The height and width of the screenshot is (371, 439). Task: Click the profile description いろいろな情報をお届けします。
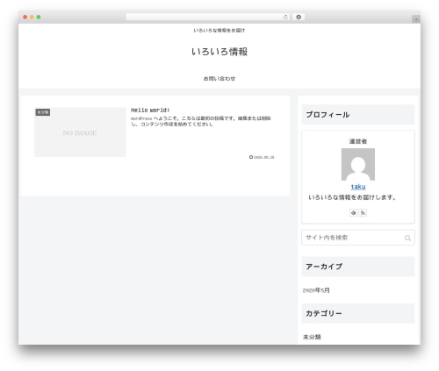pos(352,197)
